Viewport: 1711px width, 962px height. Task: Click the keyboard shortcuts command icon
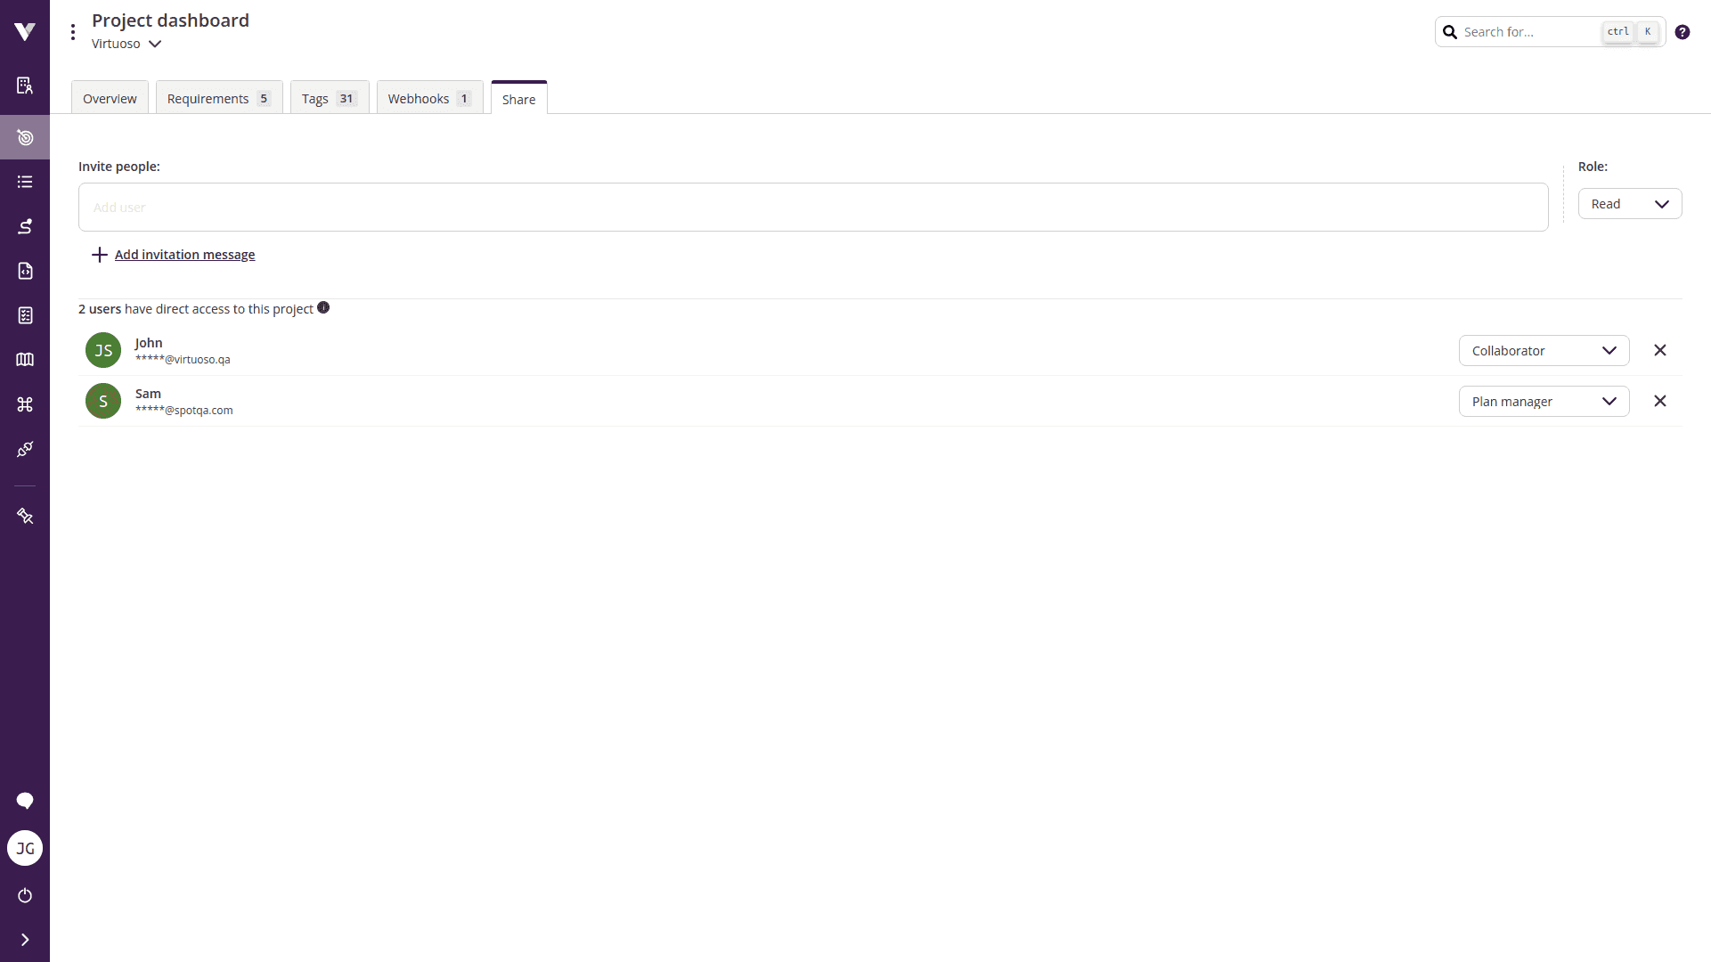25,404
